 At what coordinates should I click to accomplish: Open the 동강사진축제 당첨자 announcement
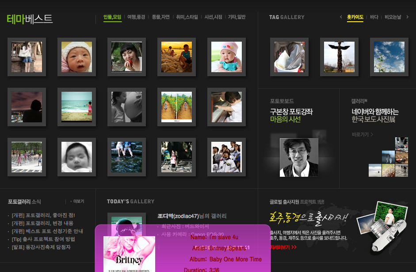pos(41,247)
